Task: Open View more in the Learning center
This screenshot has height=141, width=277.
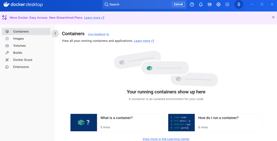Action: click(166, 139)
